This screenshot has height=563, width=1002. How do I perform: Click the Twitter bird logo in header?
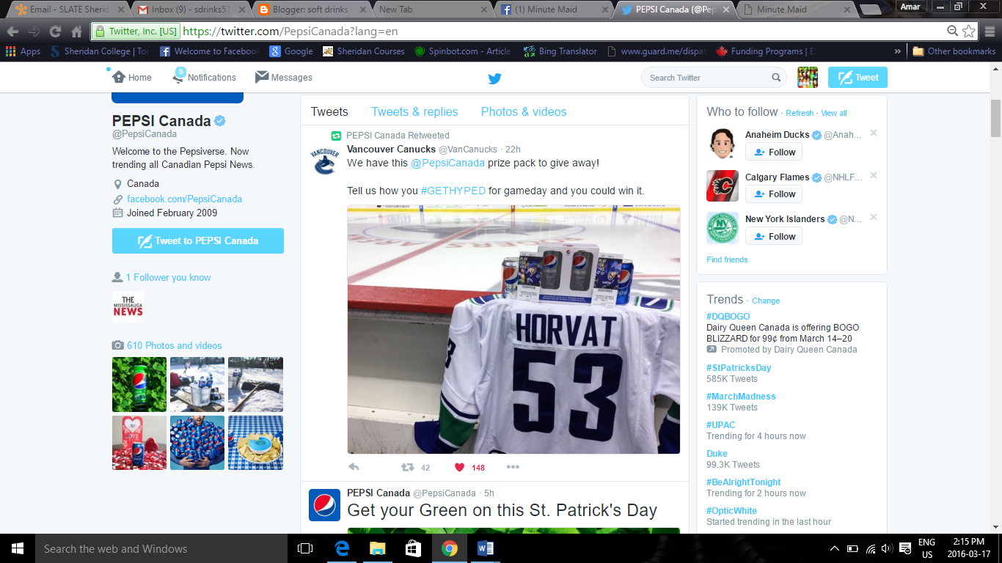(x=495, y=78)
